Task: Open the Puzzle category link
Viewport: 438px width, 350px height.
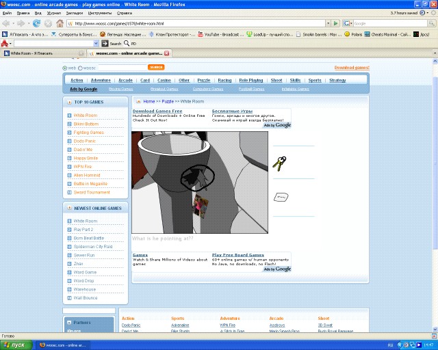Action: pyautogui.click(x=204, y=81)
